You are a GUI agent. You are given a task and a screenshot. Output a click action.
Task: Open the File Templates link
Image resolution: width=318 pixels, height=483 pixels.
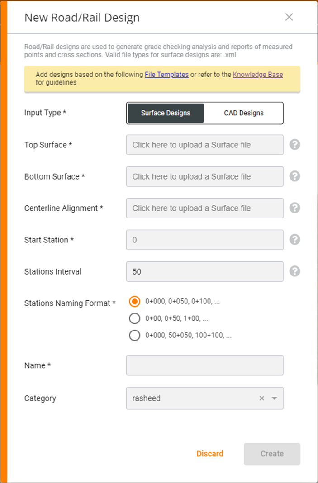[167, 75]
